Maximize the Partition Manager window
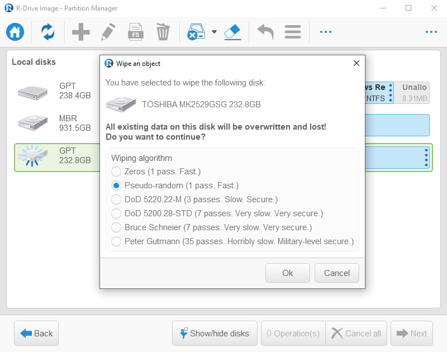Viewport: 447px width, 352px height. pos(408,8)
